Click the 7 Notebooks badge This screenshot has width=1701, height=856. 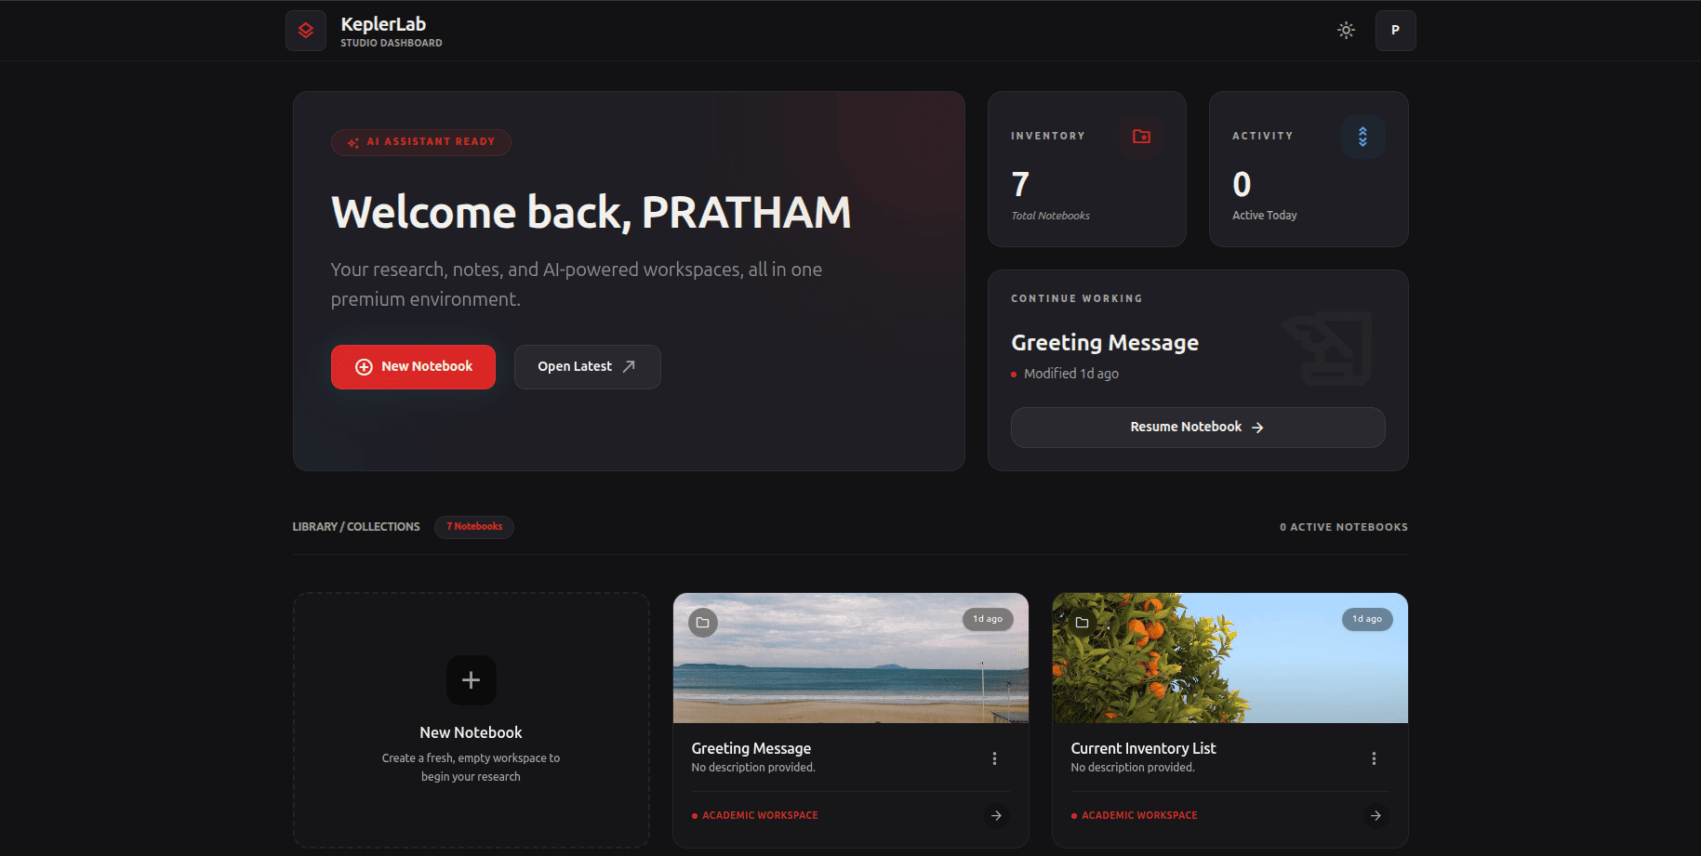pyautogui.click(x=474, y=527)
